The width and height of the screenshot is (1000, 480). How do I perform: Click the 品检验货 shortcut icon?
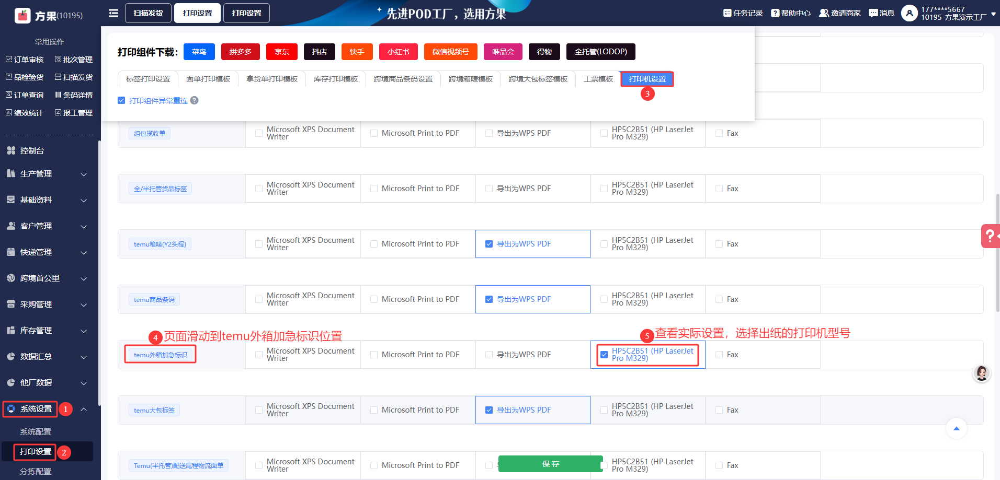tap(9, 77)
